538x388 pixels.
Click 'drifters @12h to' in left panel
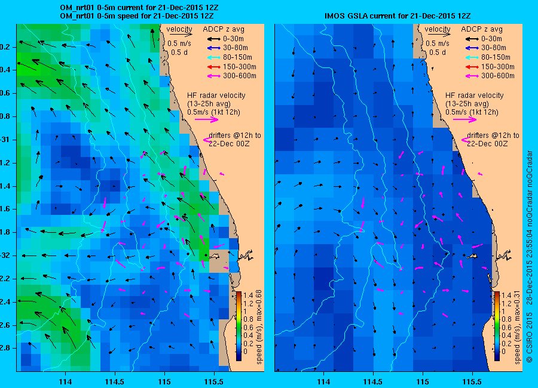point(235,136)
